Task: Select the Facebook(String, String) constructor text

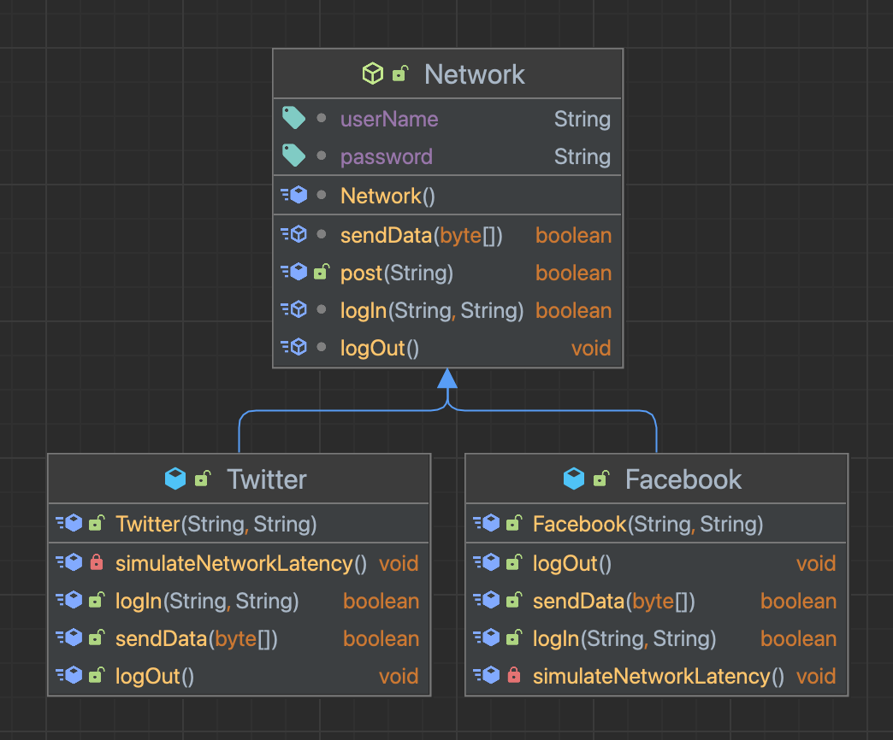Action: tap(648, 525)
